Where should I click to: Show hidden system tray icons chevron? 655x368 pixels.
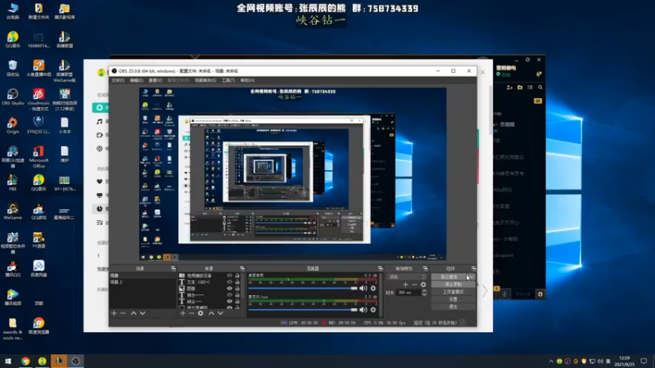point(551,361)
